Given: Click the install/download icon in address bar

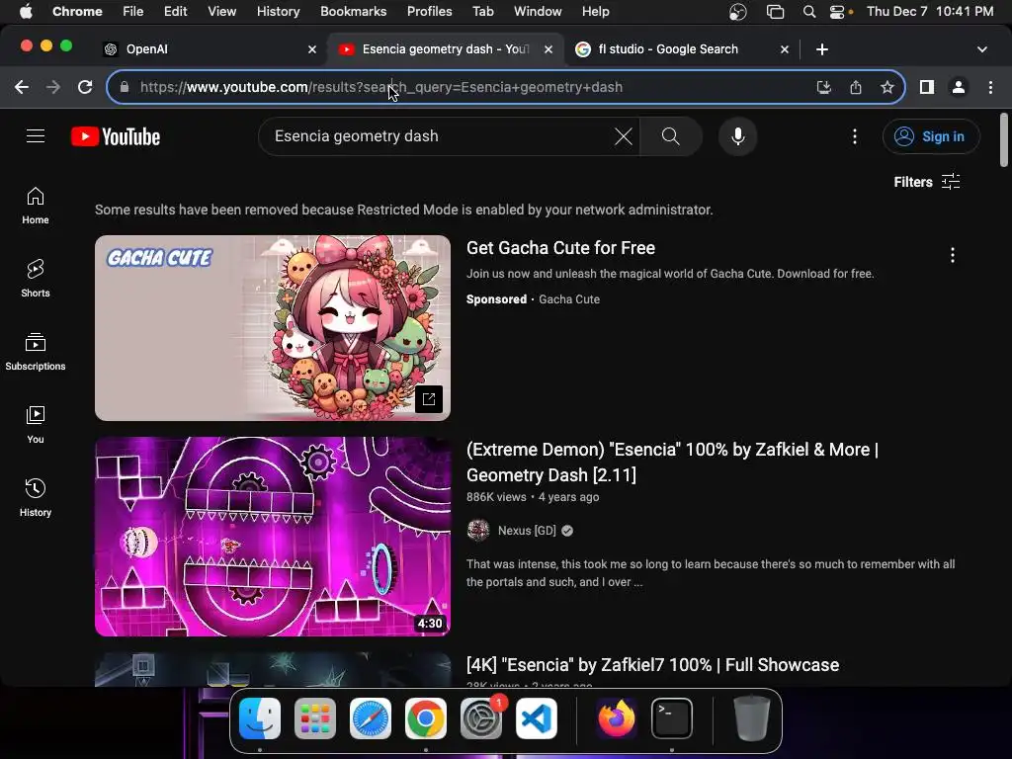Looking at the screenshot, I should point(823,87).
